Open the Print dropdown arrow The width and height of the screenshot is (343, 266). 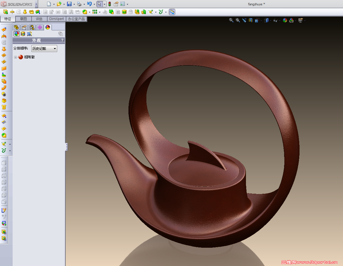[x=84, y=4]
